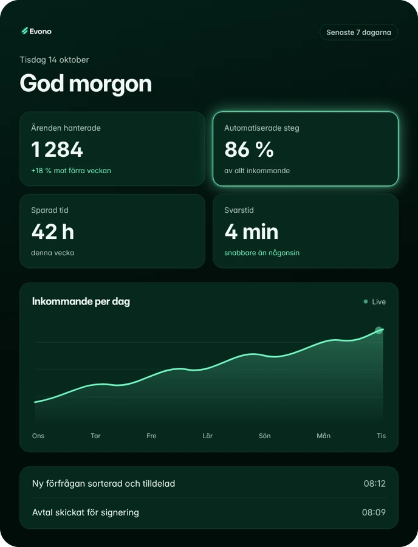The image size is (418, 547).
Task: Open the Ny förfrågan sorterad och tilldelad entry
Action: click(209, 484)
